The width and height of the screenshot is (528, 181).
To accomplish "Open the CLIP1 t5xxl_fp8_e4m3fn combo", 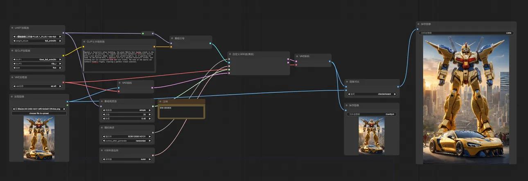I will [x=38, y=60].
